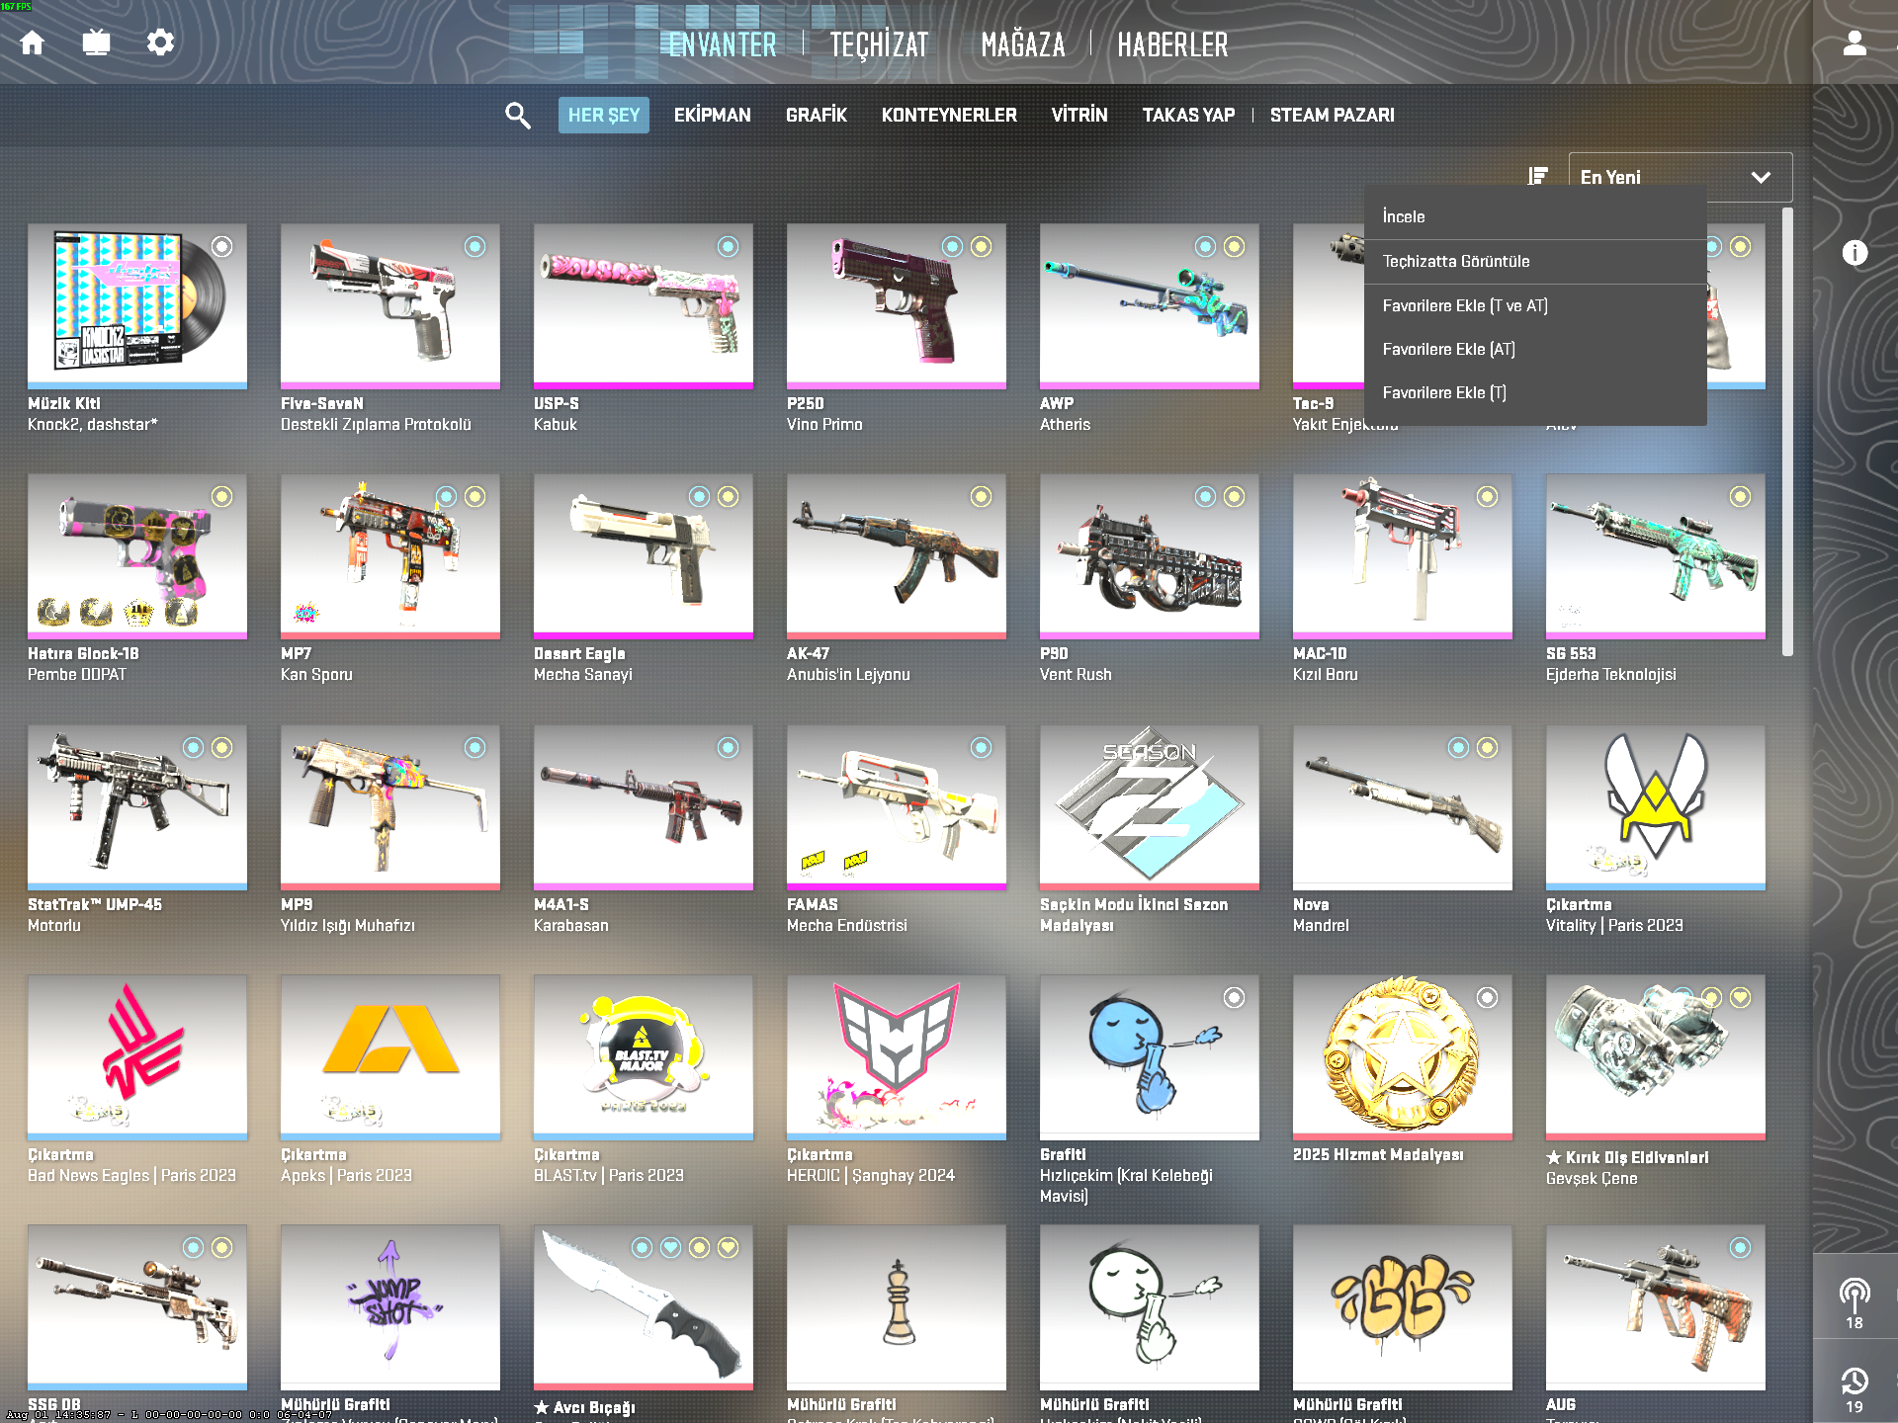This screenshot has width=1898, height=1423.
Task: Open the player profile icon
Action: coord(1855,42)
